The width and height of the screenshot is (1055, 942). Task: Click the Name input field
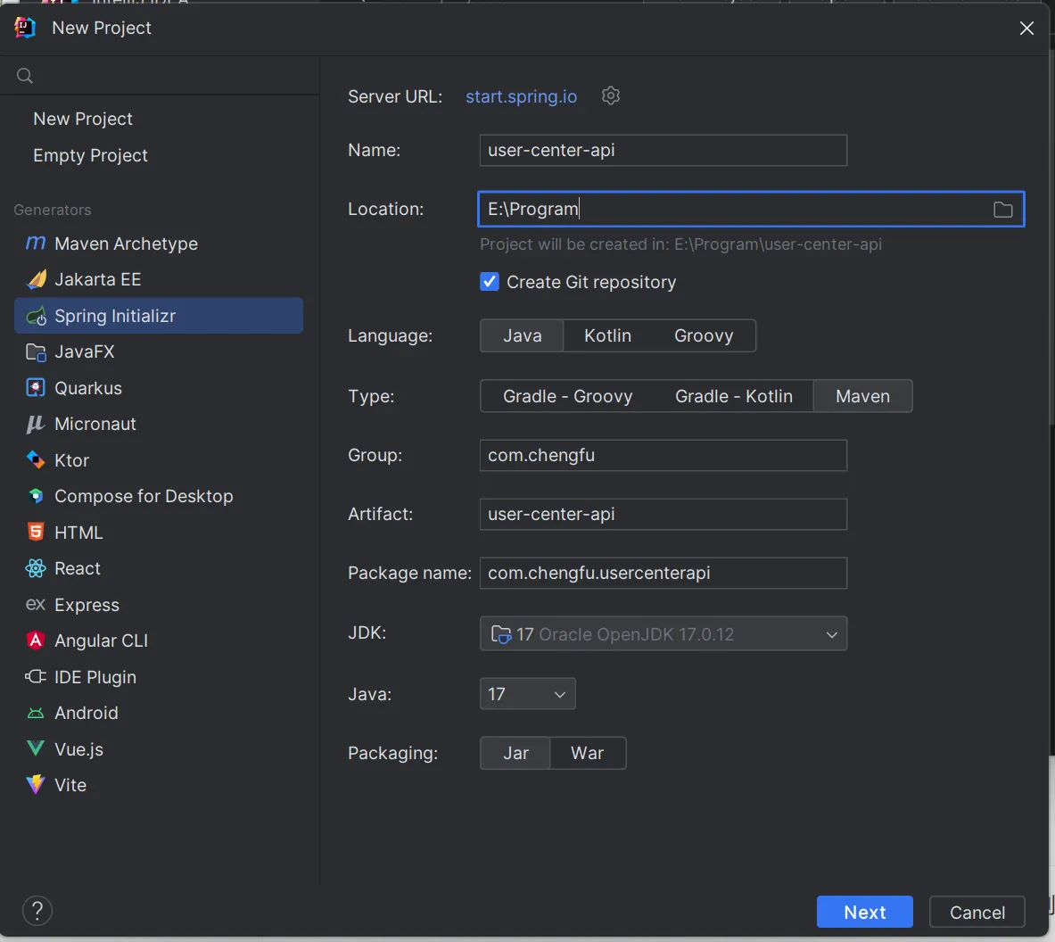click(x=663, y=150)
